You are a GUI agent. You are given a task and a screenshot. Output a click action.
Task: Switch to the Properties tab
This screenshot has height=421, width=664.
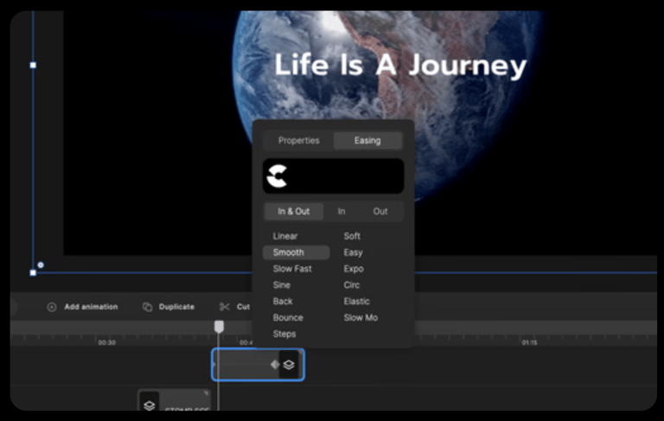pos(298,141)
